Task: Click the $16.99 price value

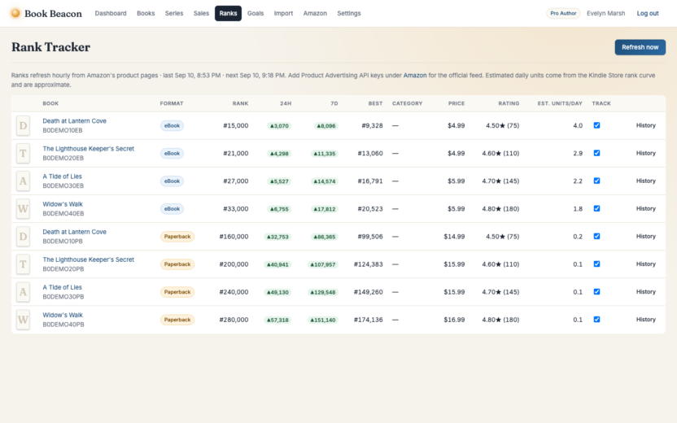Action: tap(454, 320)
